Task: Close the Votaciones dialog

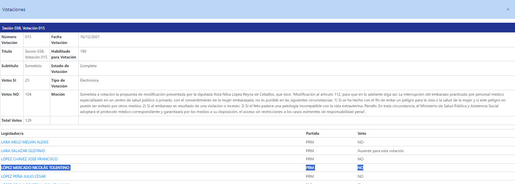Action: pos(508,10)
